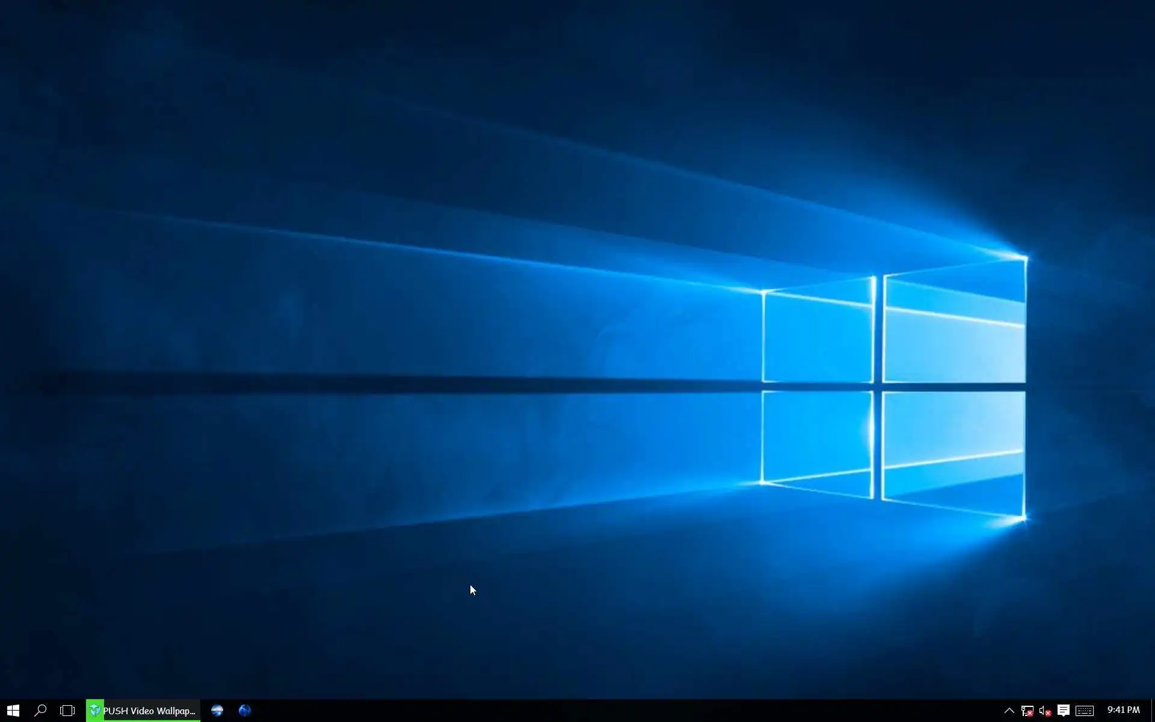
Task: Open the Action Center notifications icon
Action: point(1063,711)
